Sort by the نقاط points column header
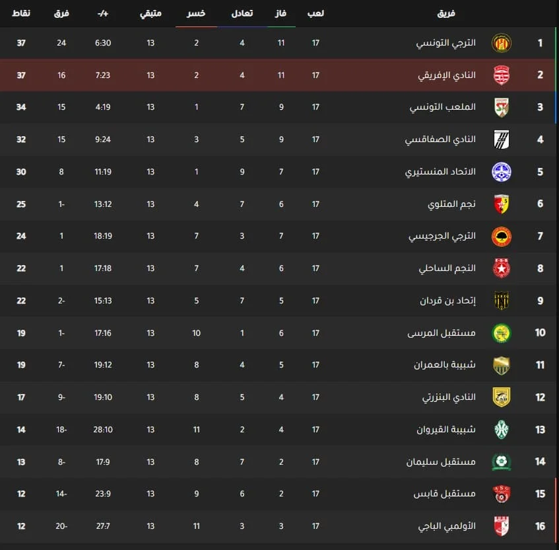559x550 pixels. (x=21, y=13)
